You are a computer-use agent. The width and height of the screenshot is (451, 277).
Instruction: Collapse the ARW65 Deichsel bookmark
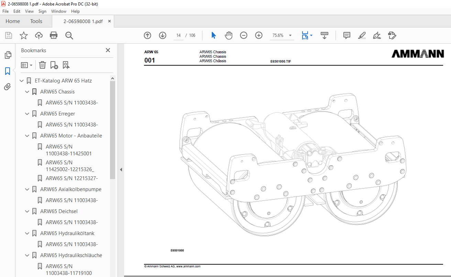27,211
